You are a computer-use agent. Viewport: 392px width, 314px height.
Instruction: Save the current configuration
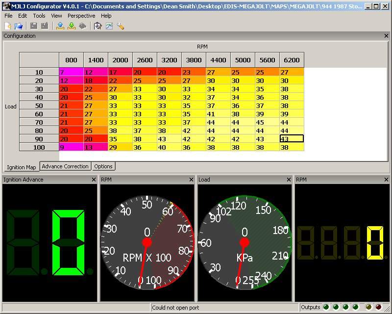point(34,26)
